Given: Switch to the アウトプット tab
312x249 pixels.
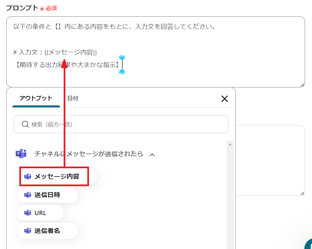Looking at the screenshot, I should pyautogui.click(x=36, y=98).
